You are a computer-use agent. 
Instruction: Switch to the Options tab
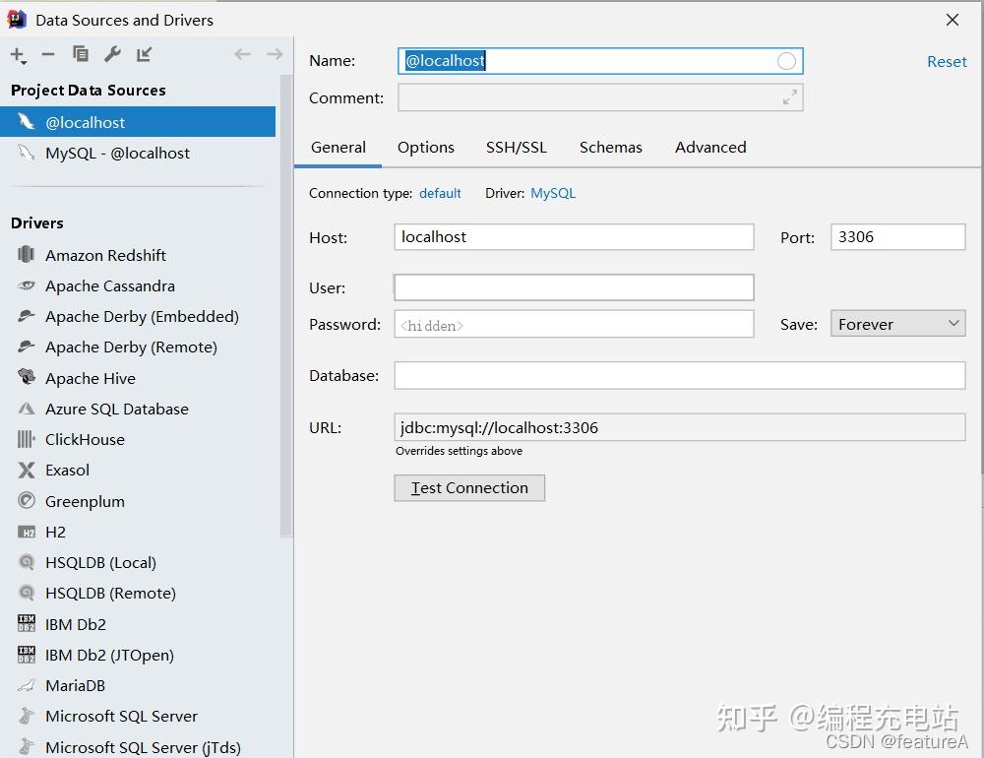[x=425, y=147]
